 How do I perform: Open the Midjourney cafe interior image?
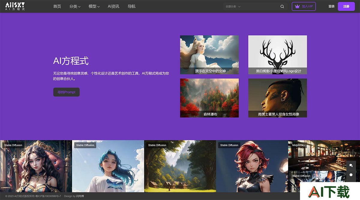pyautogui.click(x=324, y=155)
